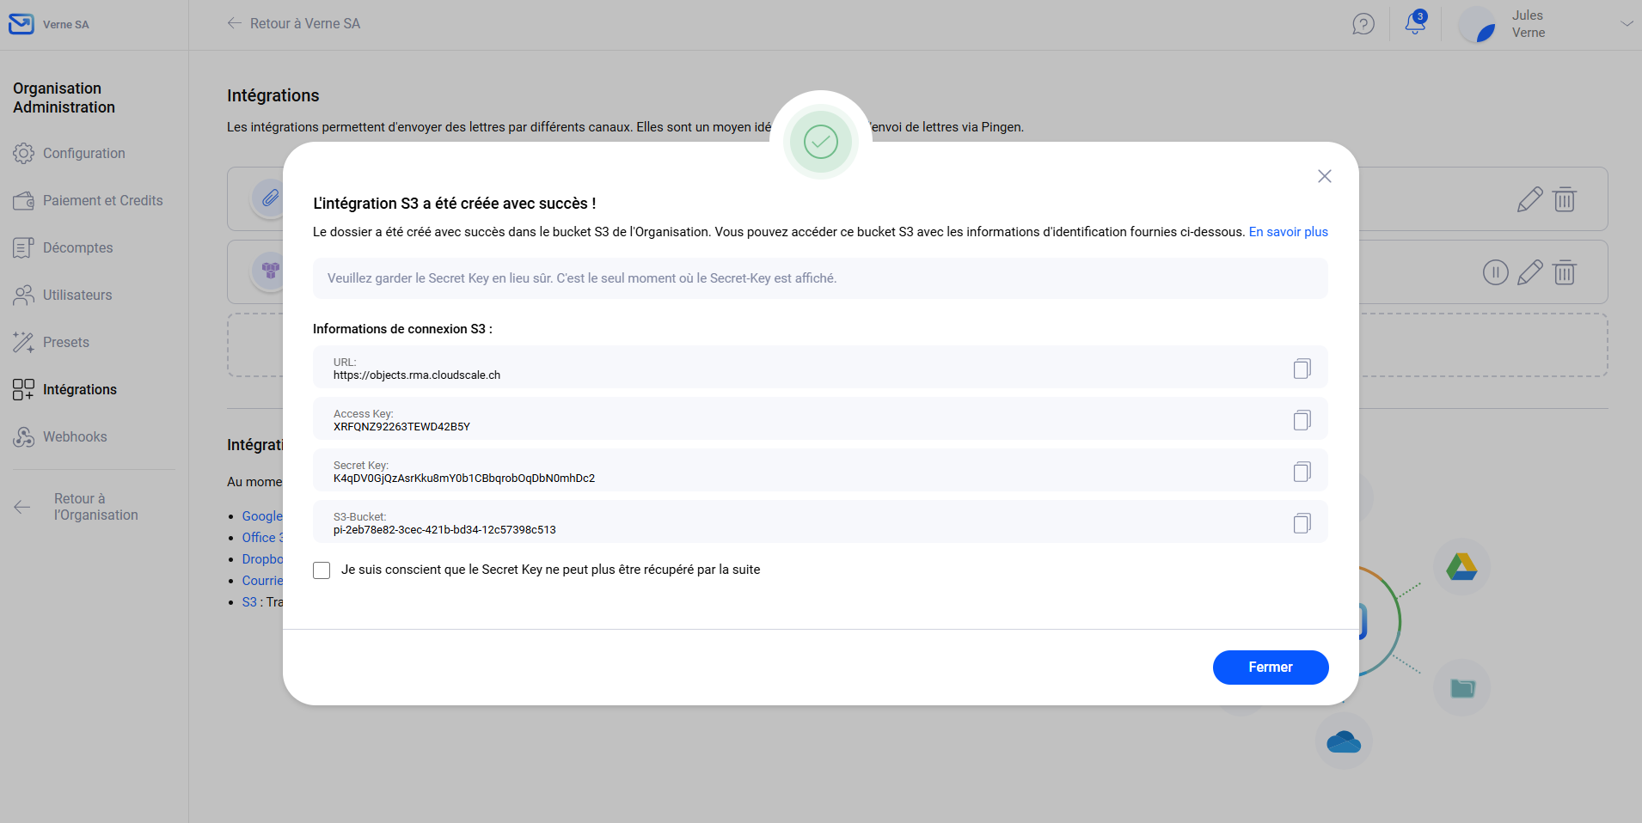Copy the Secret Key value
Viewport: 1642px width, 823px height.
(1302, 472)
